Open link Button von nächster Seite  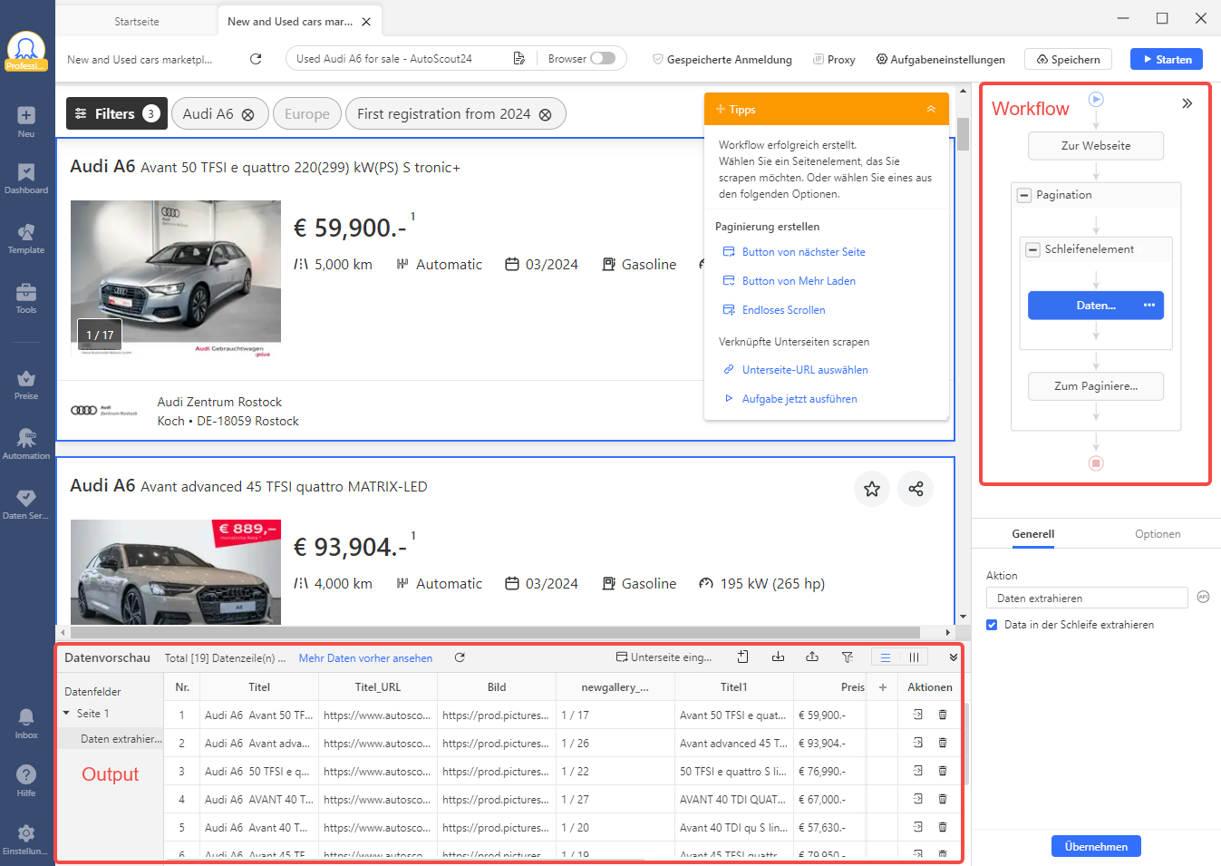803,252
